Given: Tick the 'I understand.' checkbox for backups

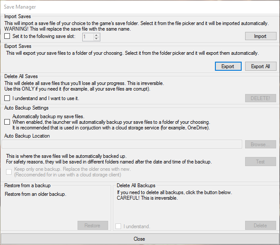Looking at the screenshot, I should [118, 226].
